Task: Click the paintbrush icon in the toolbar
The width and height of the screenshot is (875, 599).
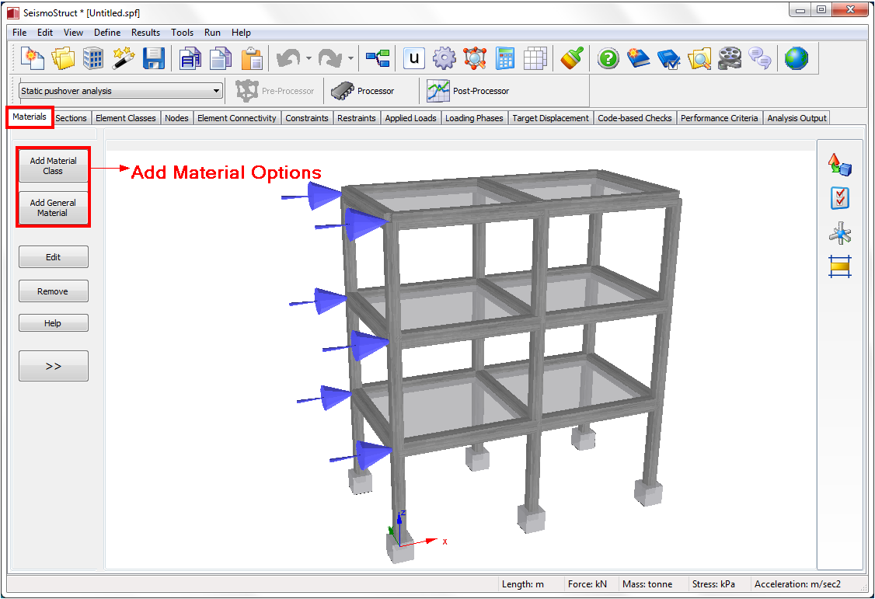Action: (572, 58)
